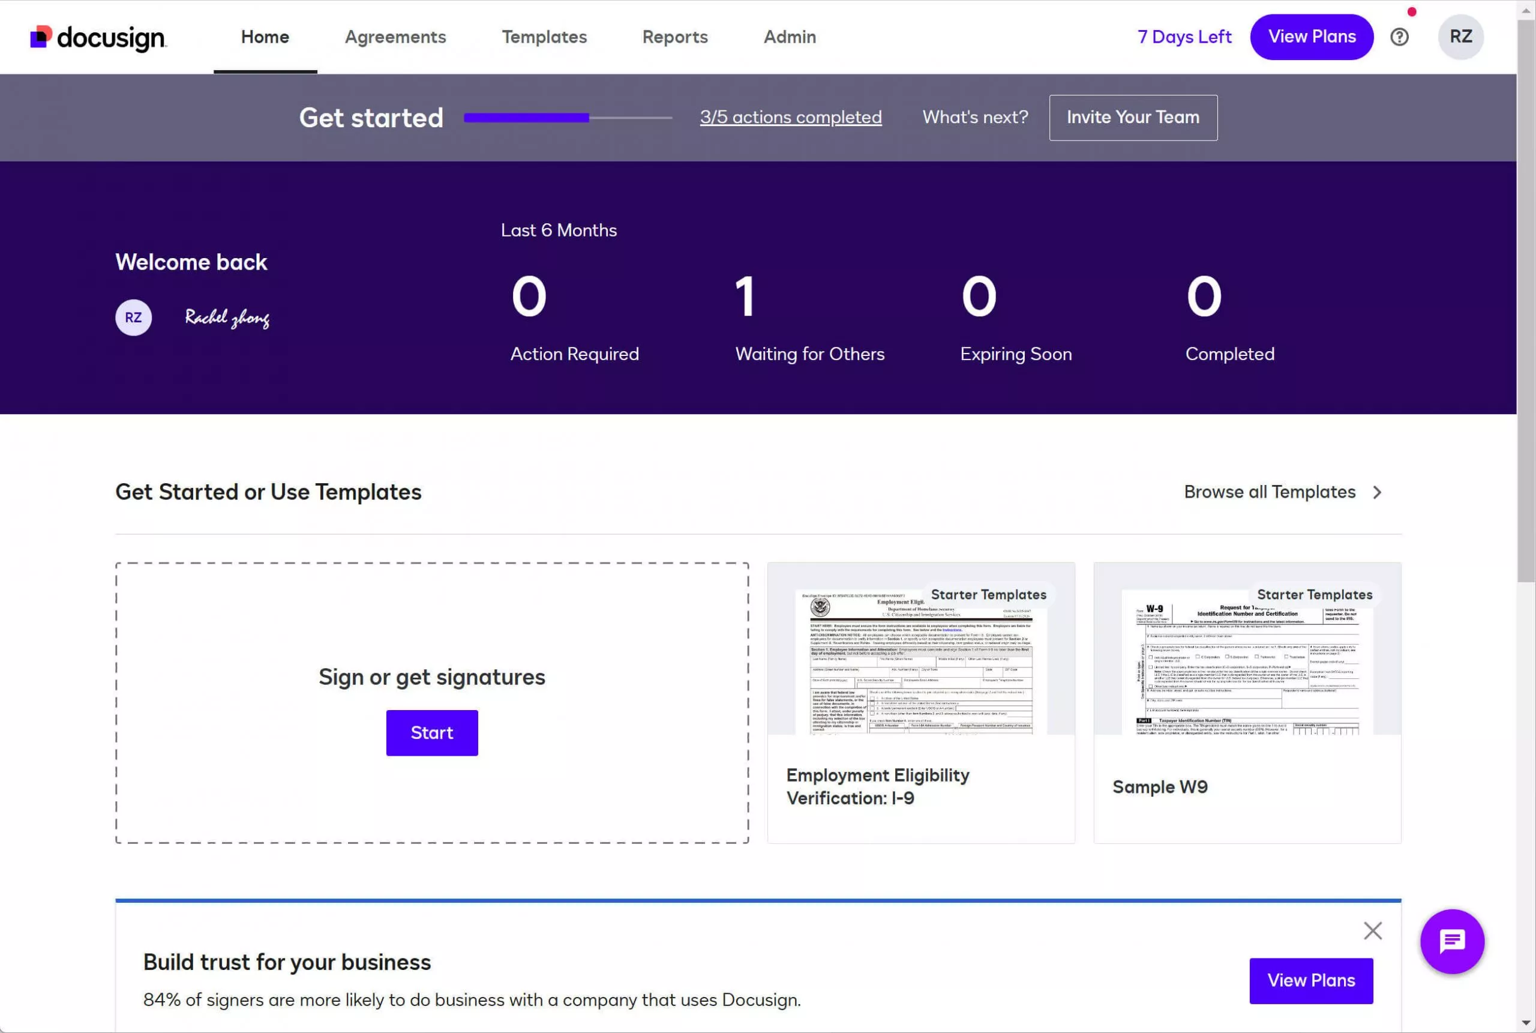This screenshot has width=1536, height=1033.
Task: Click the Docusign logo
Action: click(99, 38)
